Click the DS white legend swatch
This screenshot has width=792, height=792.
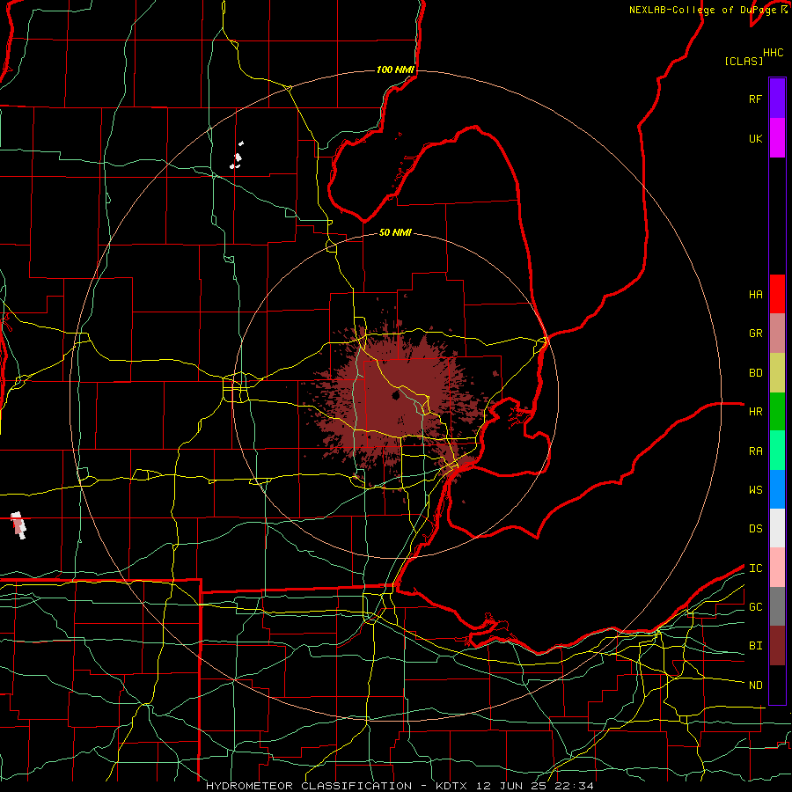(777, 528)
